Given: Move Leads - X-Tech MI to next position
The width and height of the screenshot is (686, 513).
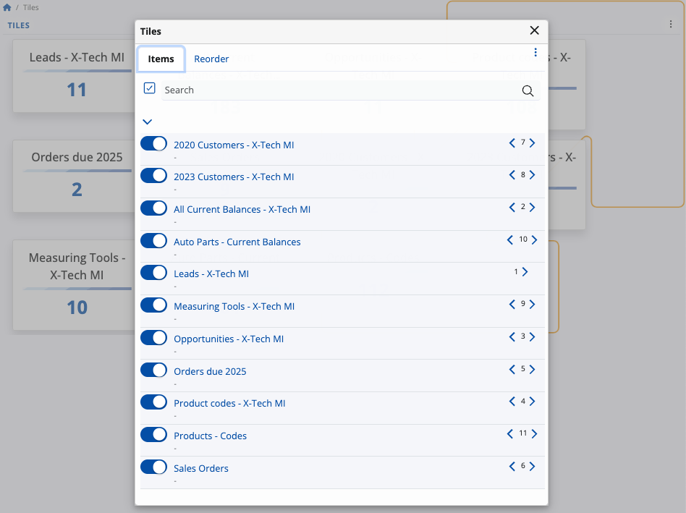Looking at the screenshot, I should [525, 272].
